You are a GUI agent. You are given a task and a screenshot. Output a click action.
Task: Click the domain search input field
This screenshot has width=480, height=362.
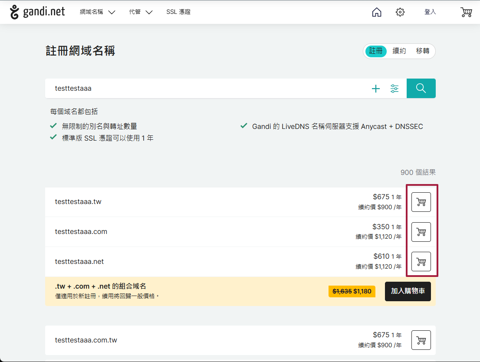pos(204,89)
